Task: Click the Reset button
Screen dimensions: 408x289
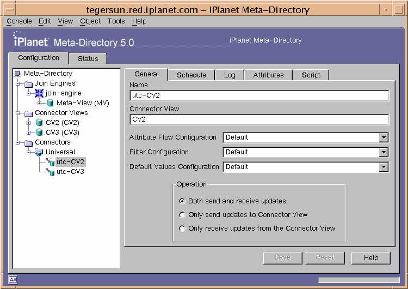Action: (x=325, y=258)
